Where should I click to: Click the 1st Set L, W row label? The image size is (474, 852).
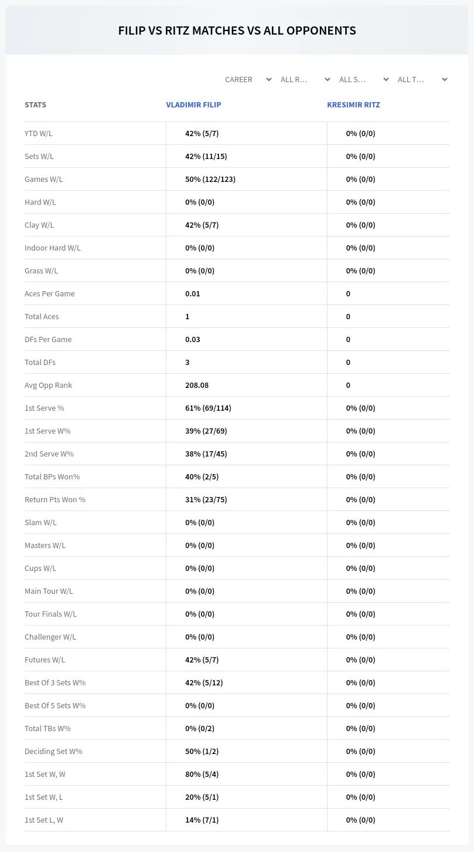tap(44, 820)
